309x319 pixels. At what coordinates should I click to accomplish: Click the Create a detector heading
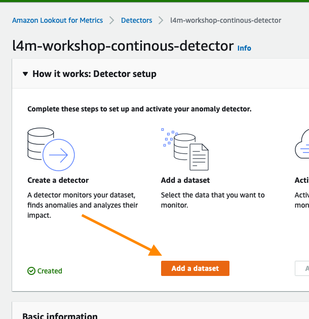click(58, 180)
